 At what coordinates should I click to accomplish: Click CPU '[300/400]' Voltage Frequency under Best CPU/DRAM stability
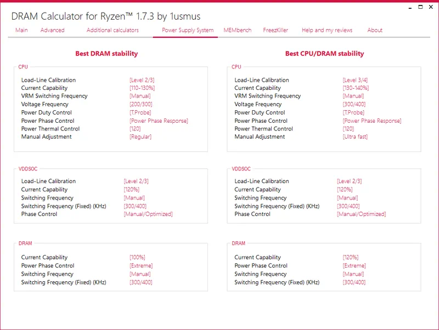[354, 104]
